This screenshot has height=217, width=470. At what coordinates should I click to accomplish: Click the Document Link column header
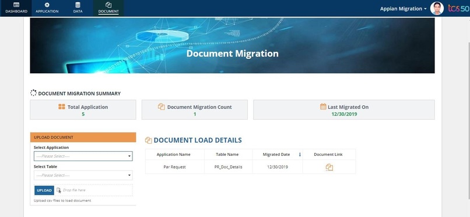click(328, 155)
